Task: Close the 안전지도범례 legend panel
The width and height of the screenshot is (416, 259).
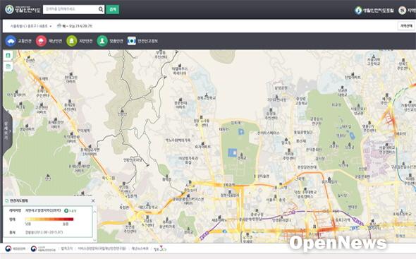Action: click(x=93, y=201)
